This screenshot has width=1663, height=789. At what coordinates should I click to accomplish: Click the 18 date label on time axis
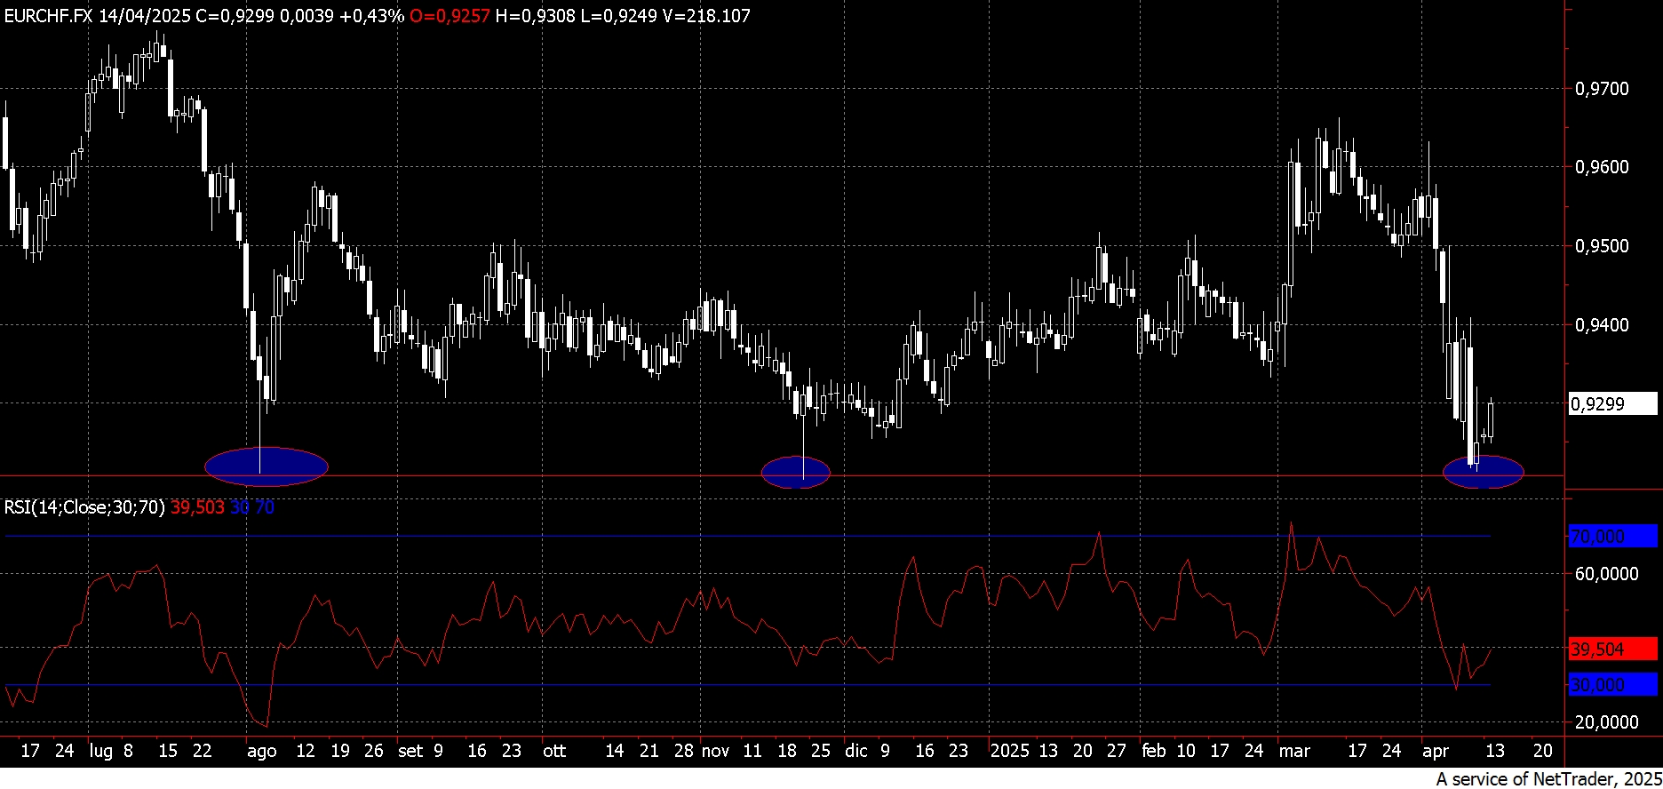click(x=787, y=751)
